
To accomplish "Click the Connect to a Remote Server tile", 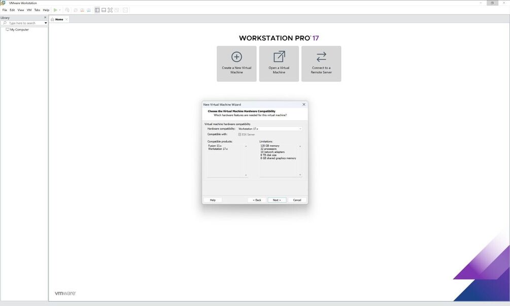I will (x=321, y=64).
